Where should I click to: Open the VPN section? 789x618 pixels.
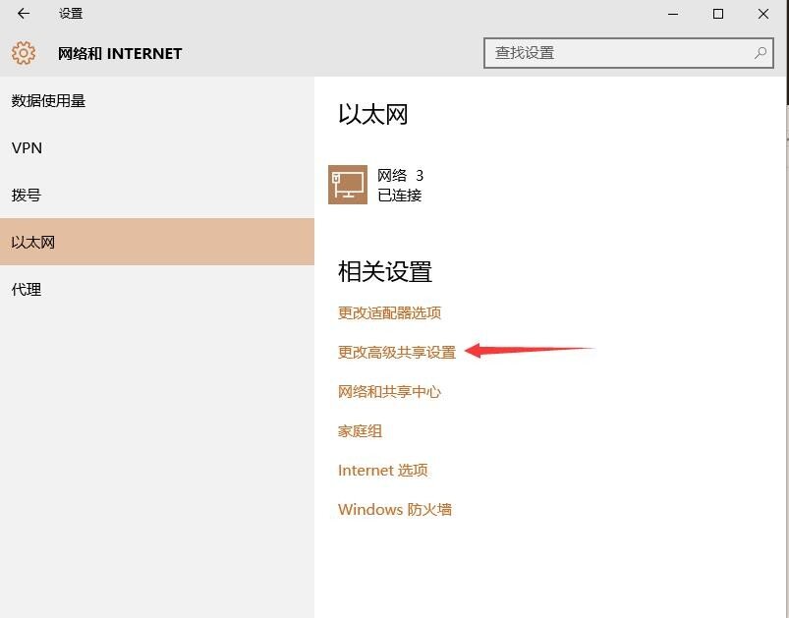point(157,148)
